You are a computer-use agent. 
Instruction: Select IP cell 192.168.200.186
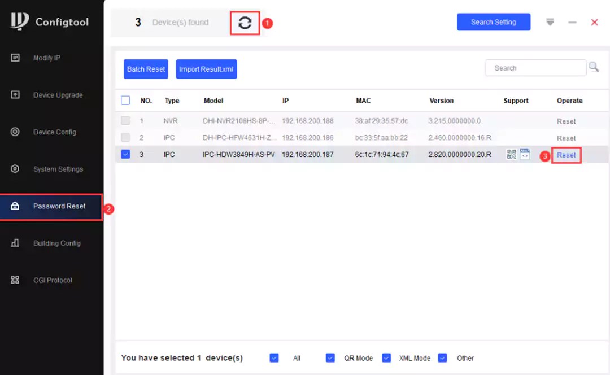point(308,137)
